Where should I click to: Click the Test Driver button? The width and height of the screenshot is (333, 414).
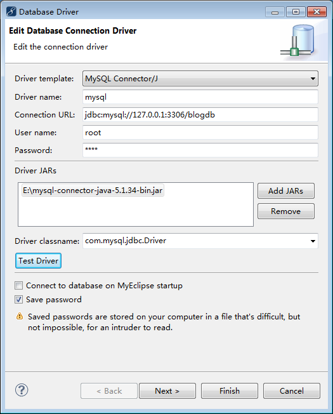click(38, 260)
